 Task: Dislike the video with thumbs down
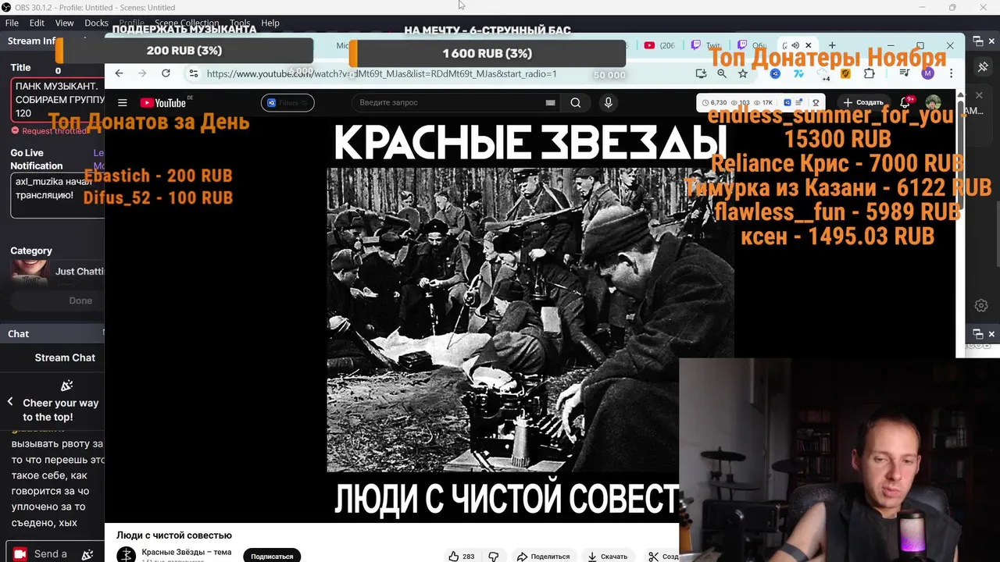(x=494, y=556)
